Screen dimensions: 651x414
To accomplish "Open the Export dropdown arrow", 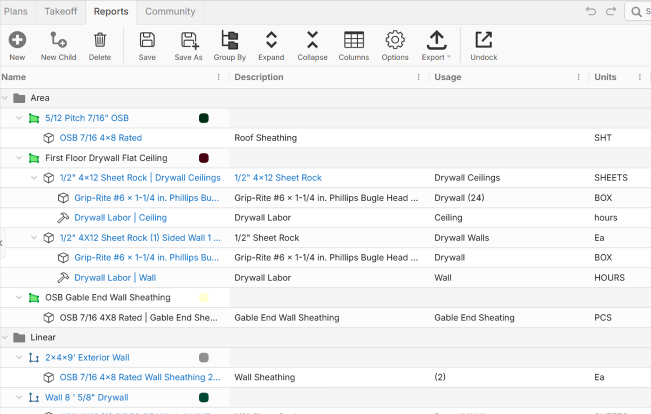I will pos(449,57).
